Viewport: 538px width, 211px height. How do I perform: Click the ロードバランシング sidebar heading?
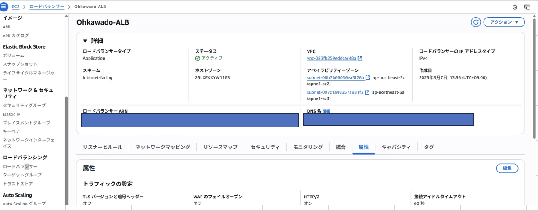[x=25, y=157]
